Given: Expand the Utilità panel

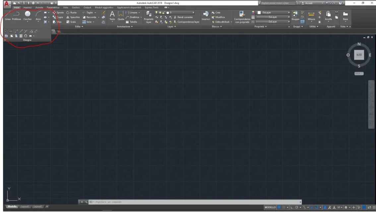Looking at the screenshot, I should tap(314, 26).
